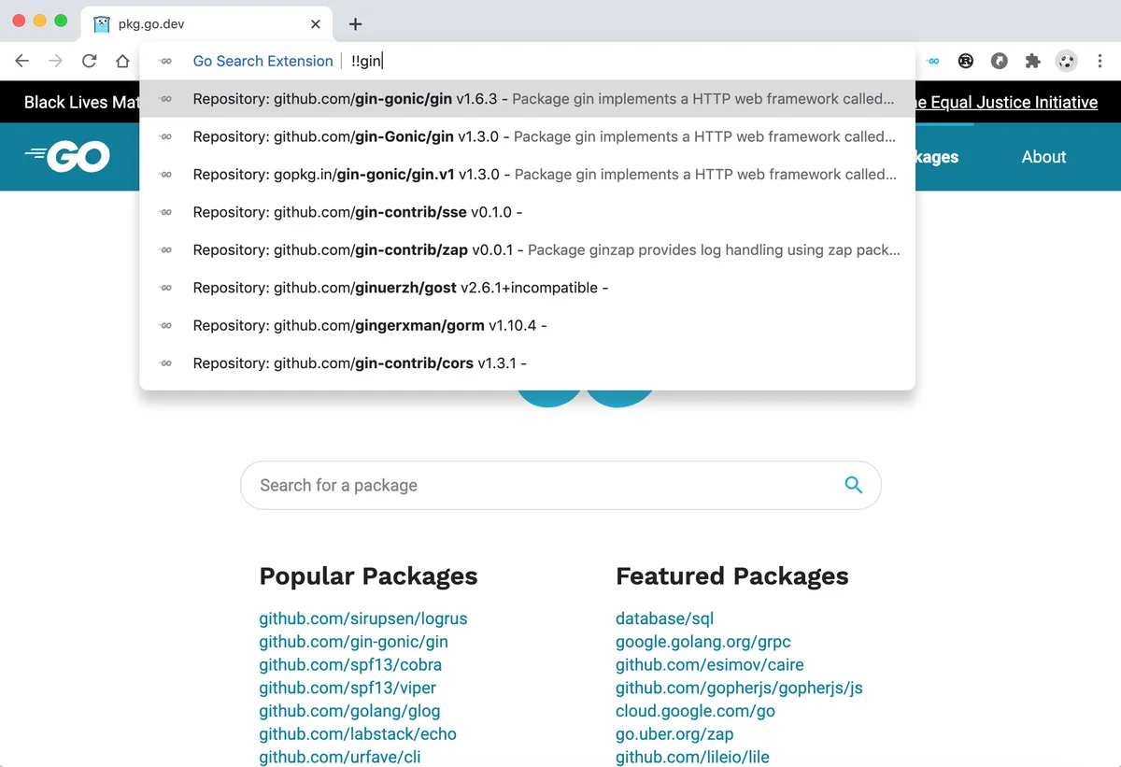This screenshot has height=767, width=1121.
Task: Open github.com/gopherjs/gopherjs/js
Action: click(x=739, y=689)
